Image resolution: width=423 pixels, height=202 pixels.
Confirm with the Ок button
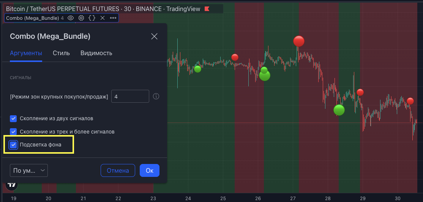[150, 170]
